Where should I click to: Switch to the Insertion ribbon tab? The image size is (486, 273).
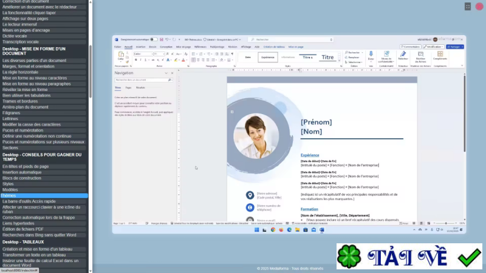(x=140, y=47)
